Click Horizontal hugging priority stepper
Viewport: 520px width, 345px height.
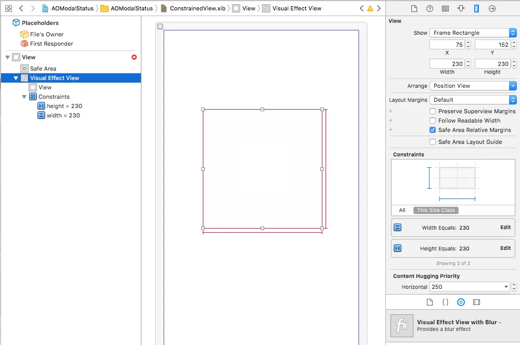[x=514, y=287]
